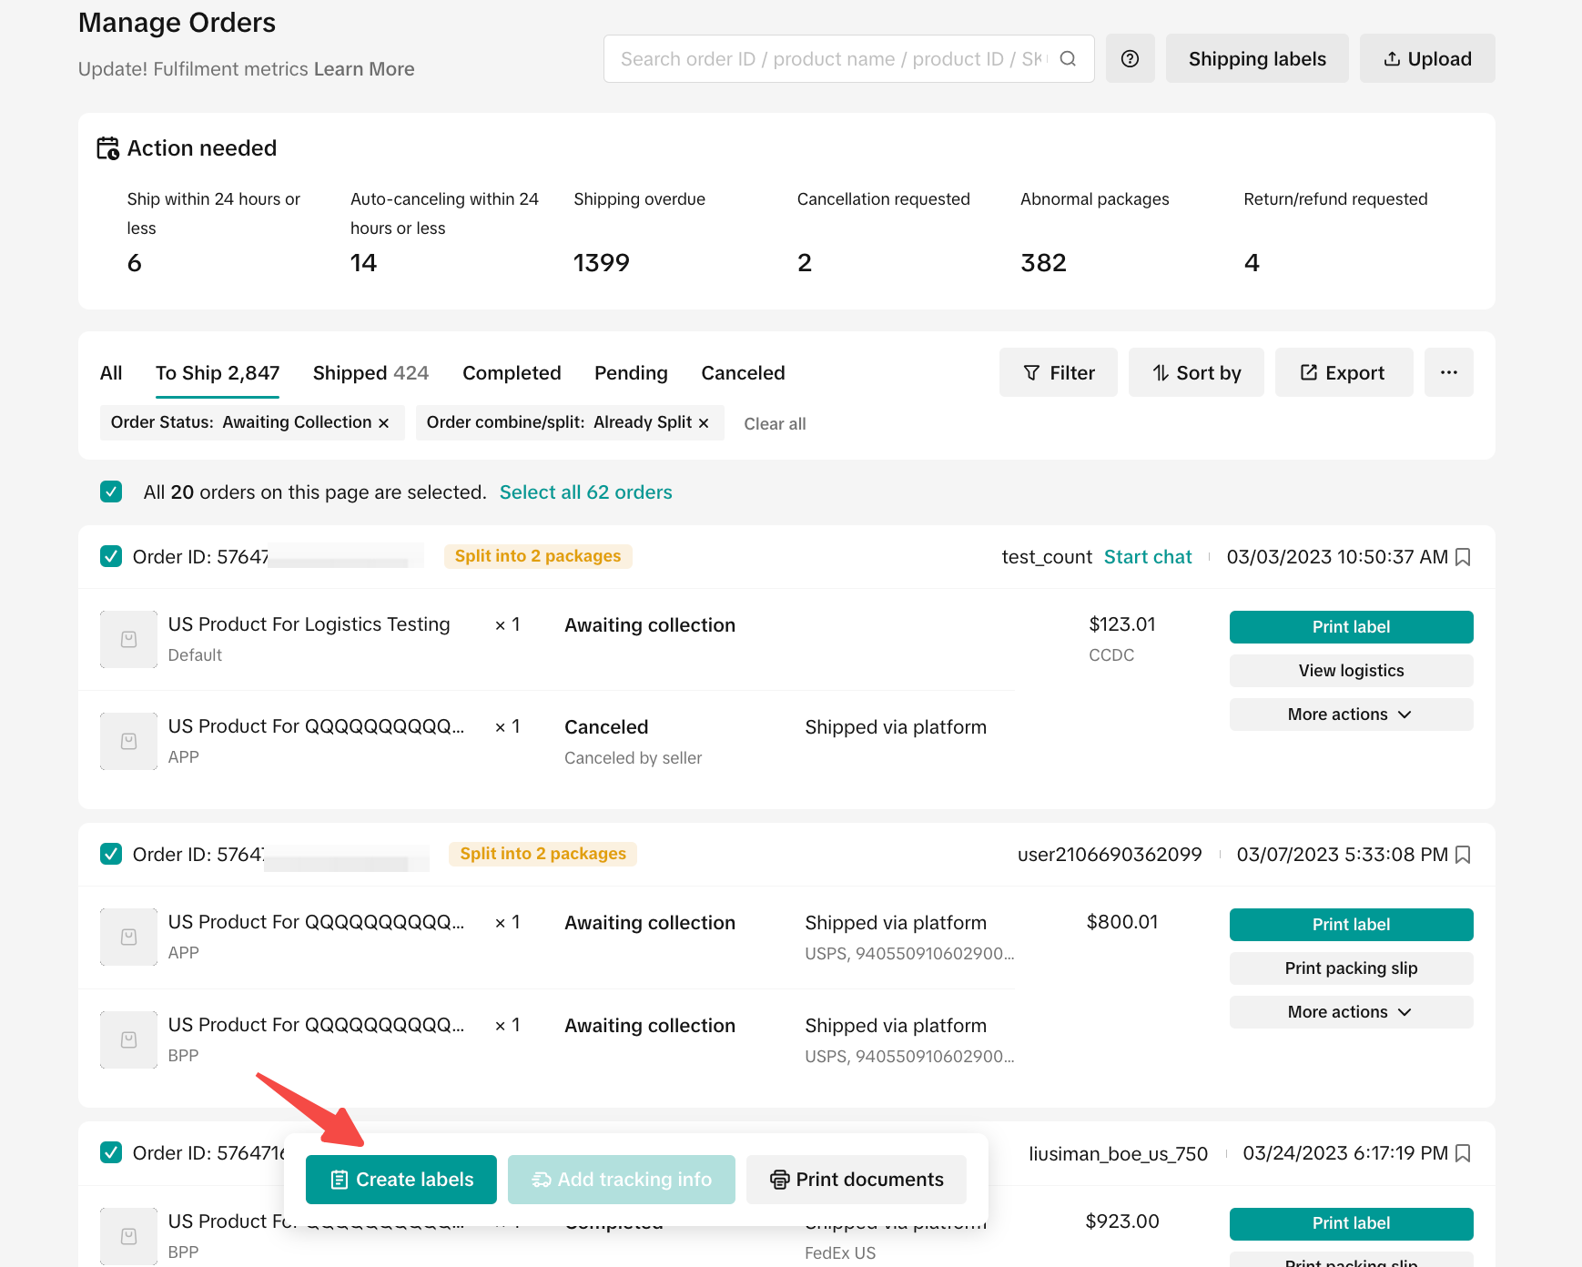Click the Select all 62 orders link
The height and width of the screenshot is (1267, 1582).
(x=585, y=492)
